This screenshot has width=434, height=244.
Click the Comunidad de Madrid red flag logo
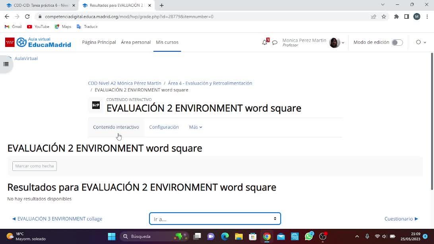coord(10,42)
